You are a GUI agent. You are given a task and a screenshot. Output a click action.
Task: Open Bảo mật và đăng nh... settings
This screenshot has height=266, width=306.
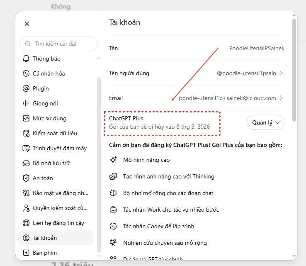[56, 193]
